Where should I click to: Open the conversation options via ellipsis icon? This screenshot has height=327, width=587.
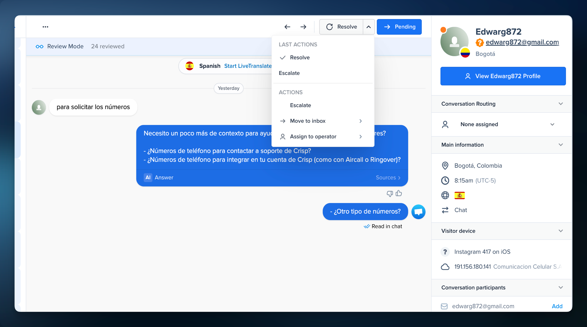(x=45, y=26)
